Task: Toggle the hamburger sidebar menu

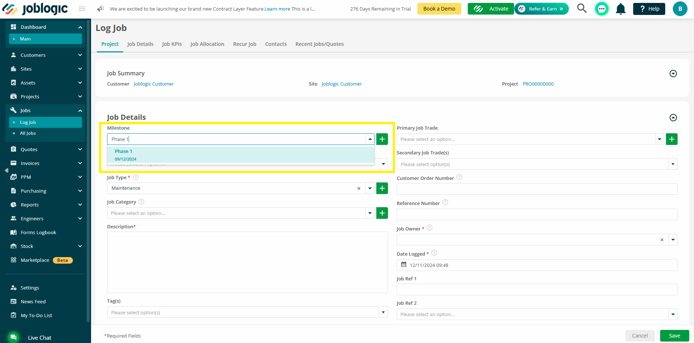Action: [x=82, y=9]
